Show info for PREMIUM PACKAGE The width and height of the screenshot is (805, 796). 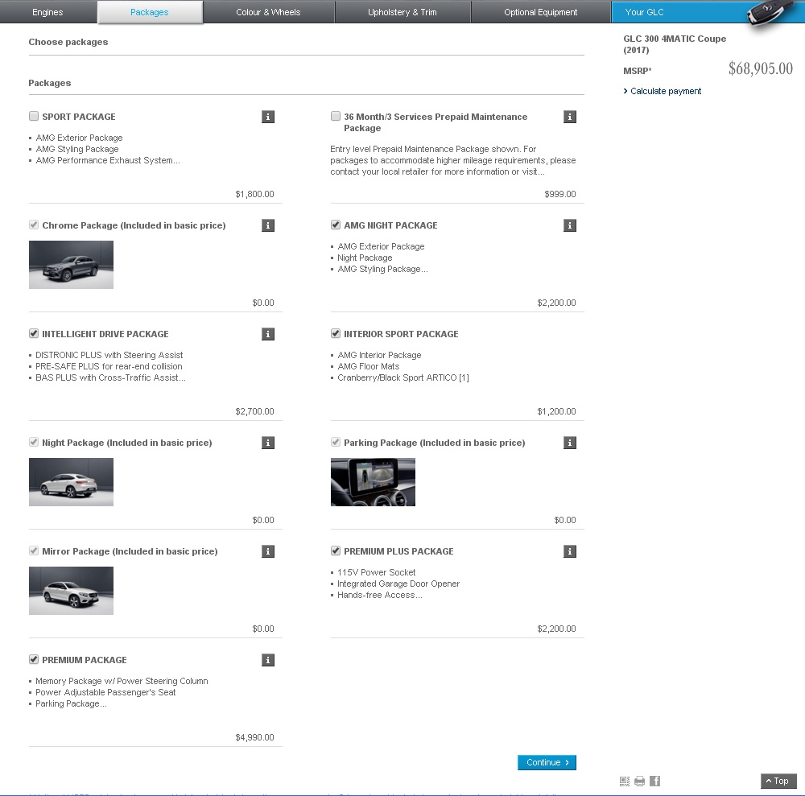[x=267, y=660]
